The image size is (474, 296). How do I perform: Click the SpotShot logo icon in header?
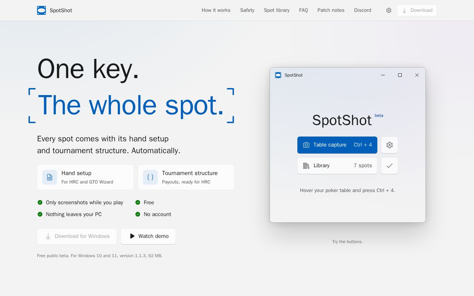point(41,10)
